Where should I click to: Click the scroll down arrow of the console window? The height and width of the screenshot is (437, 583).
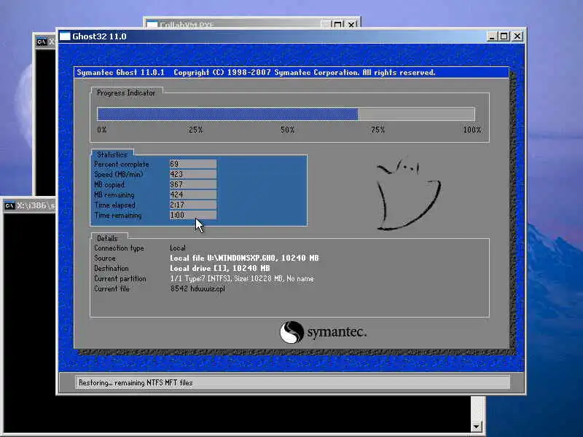tap(477, 426)
